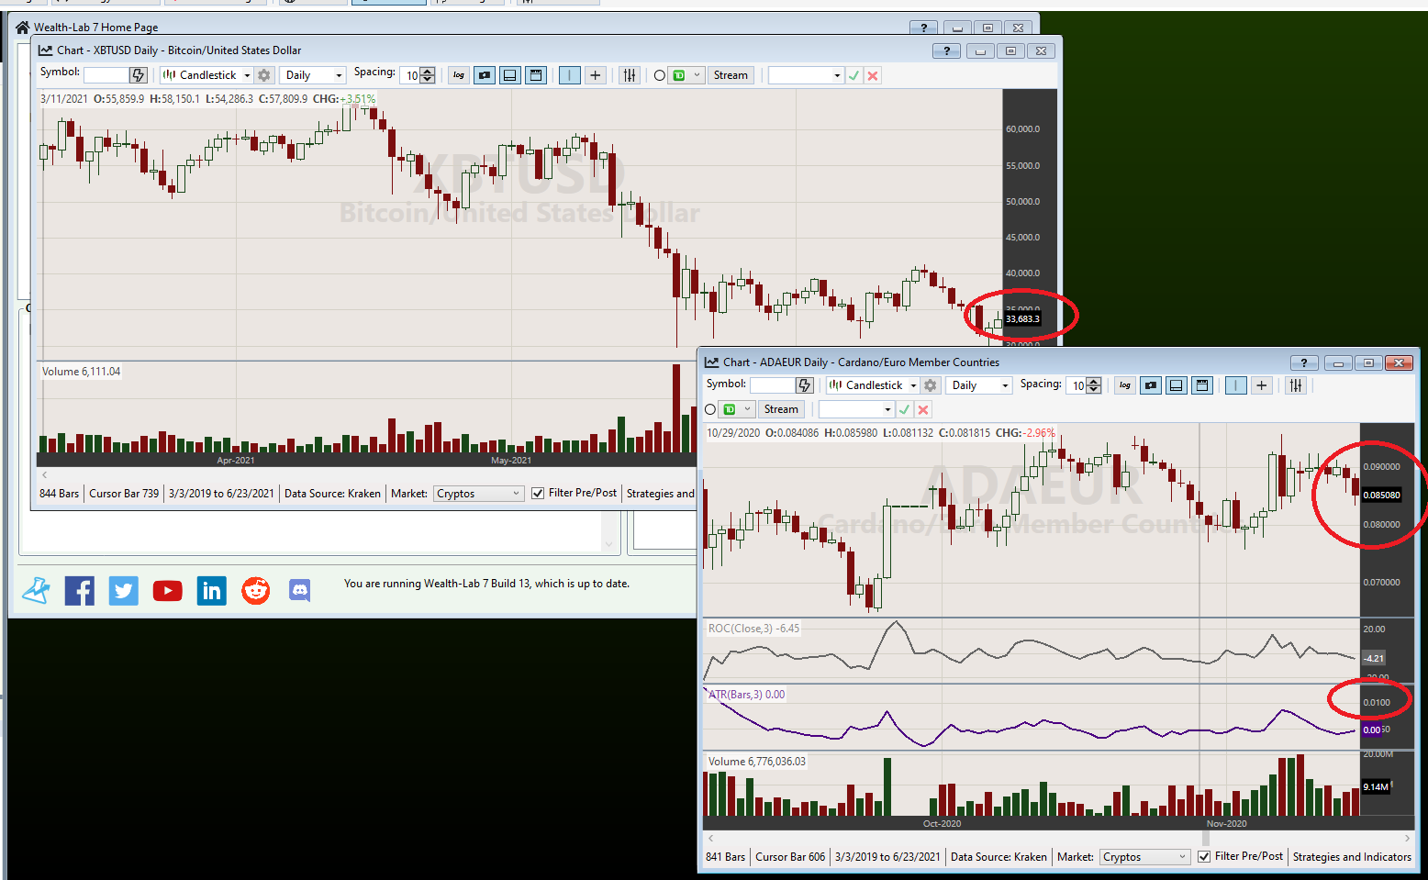
Task: Open TD broker dropdown arrow in ADAEUR toolbar
Action: pyautogui.click(x=748, y=409)
